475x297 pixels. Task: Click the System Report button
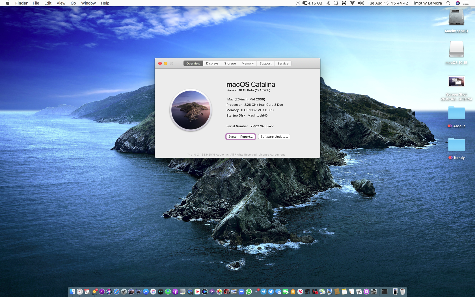tap(241, 137)
